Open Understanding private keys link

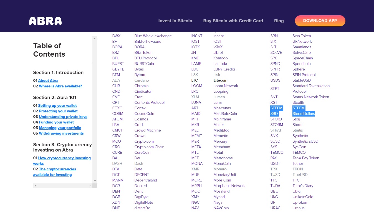[x=63, y=117]
